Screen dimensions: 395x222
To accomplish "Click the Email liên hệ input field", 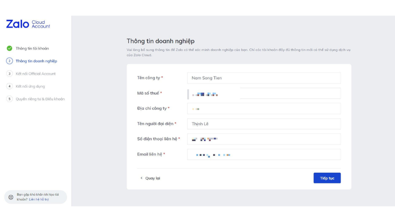I will click(x=264, y=154).
